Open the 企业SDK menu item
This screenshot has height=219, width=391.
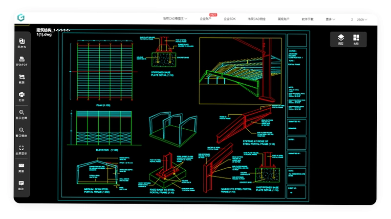229,19
